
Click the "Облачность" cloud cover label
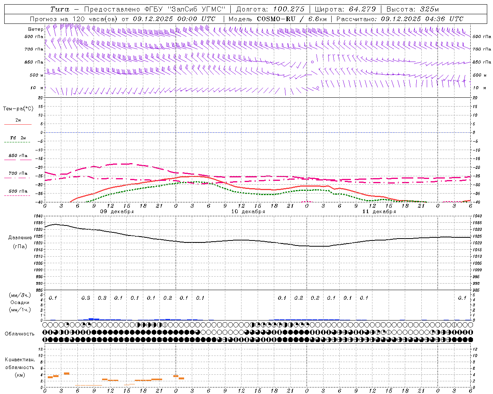pos(20,334)
